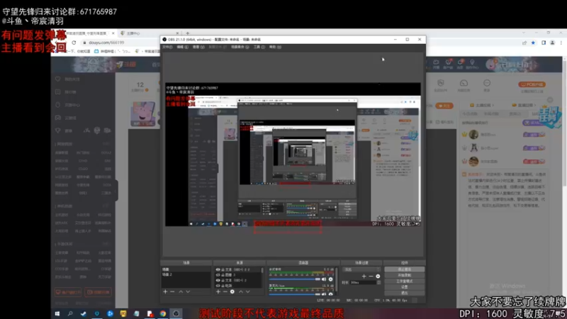Add a new scene with plus button

click(165, 291)
